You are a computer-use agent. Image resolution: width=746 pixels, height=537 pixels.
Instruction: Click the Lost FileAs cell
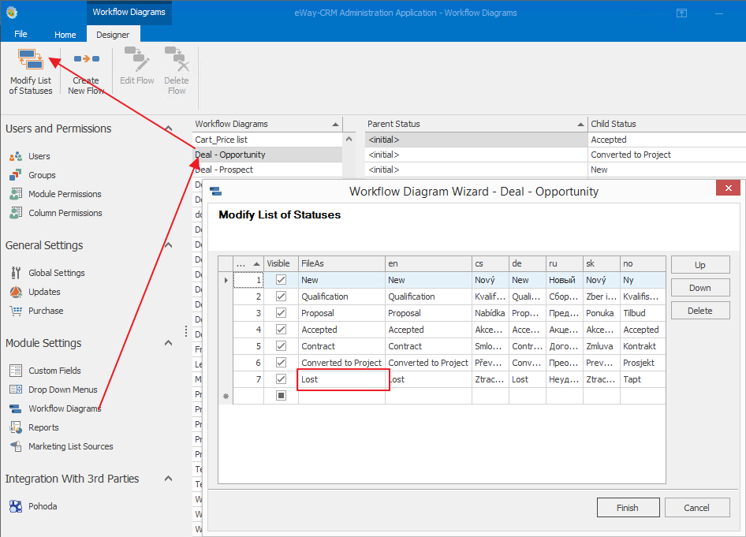[342, 379]
